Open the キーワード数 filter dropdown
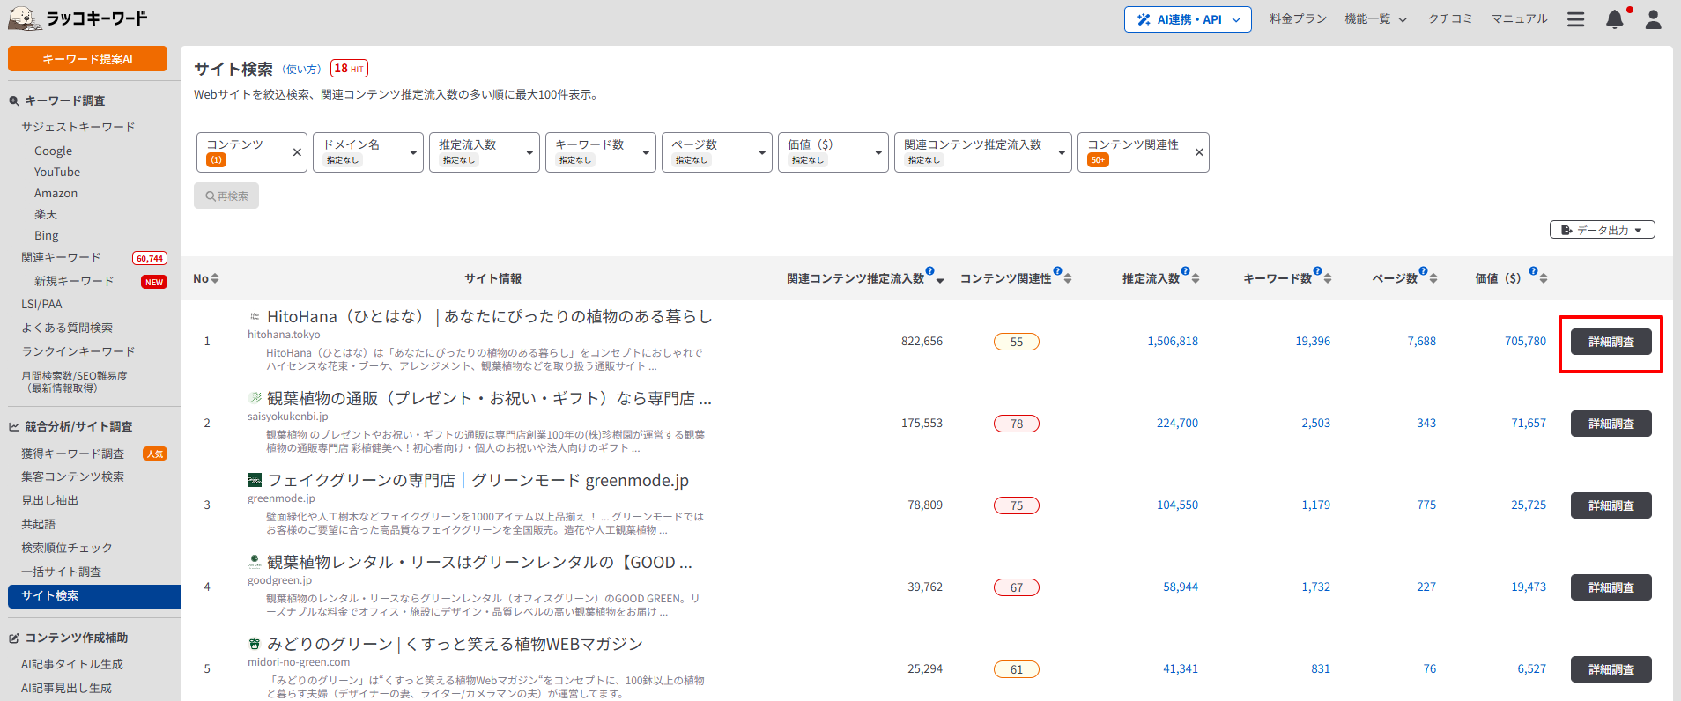 pos(601,152)
